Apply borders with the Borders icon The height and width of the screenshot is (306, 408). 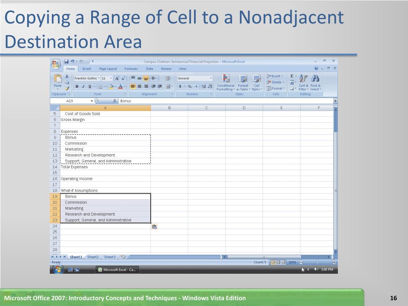pos(100,86)
